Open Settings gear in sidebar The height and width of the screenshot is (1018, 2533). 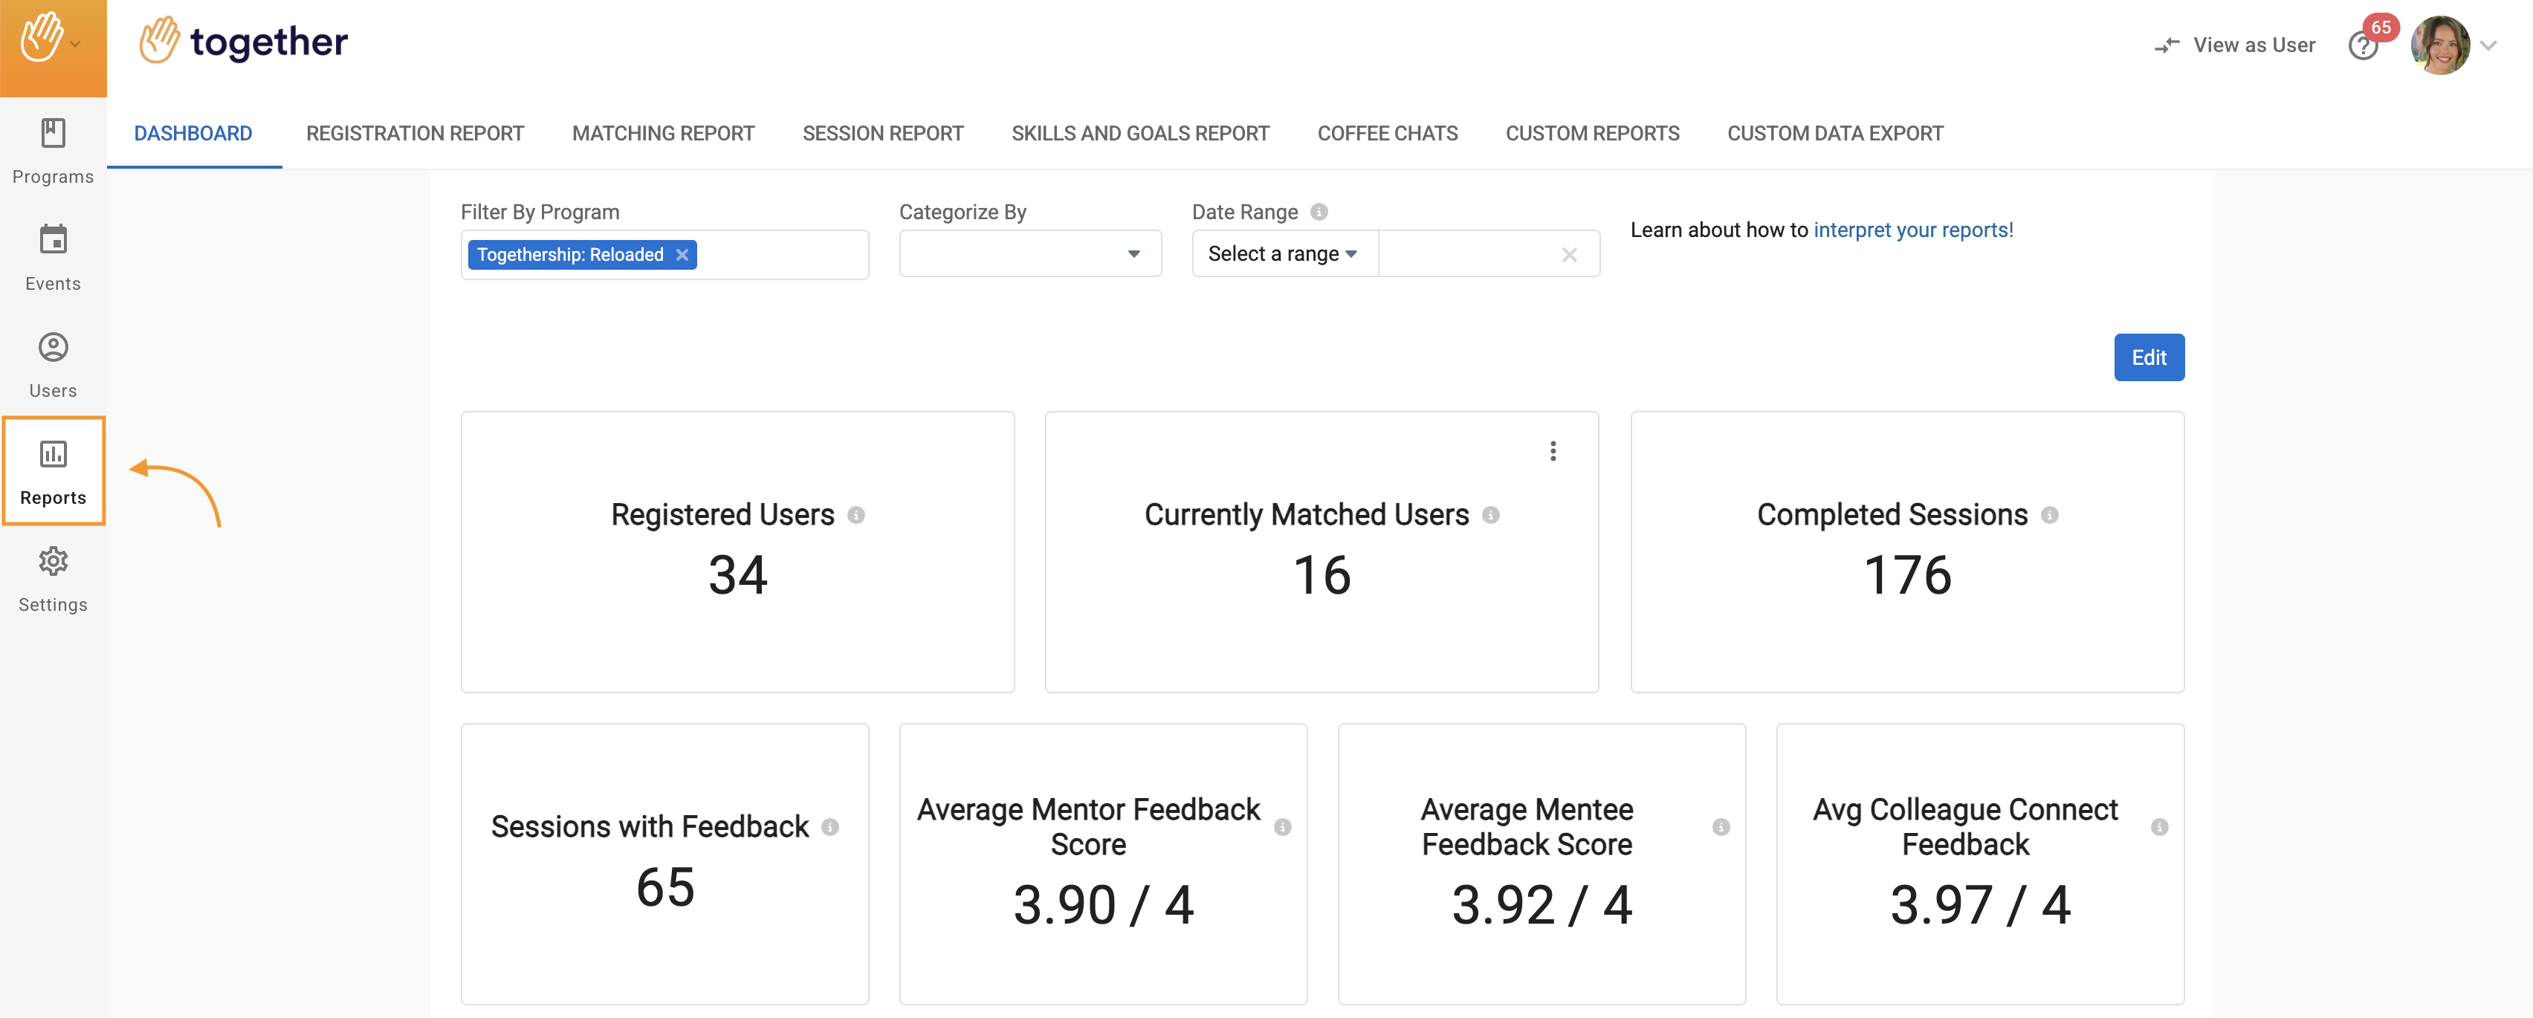[x=53, y=579]
